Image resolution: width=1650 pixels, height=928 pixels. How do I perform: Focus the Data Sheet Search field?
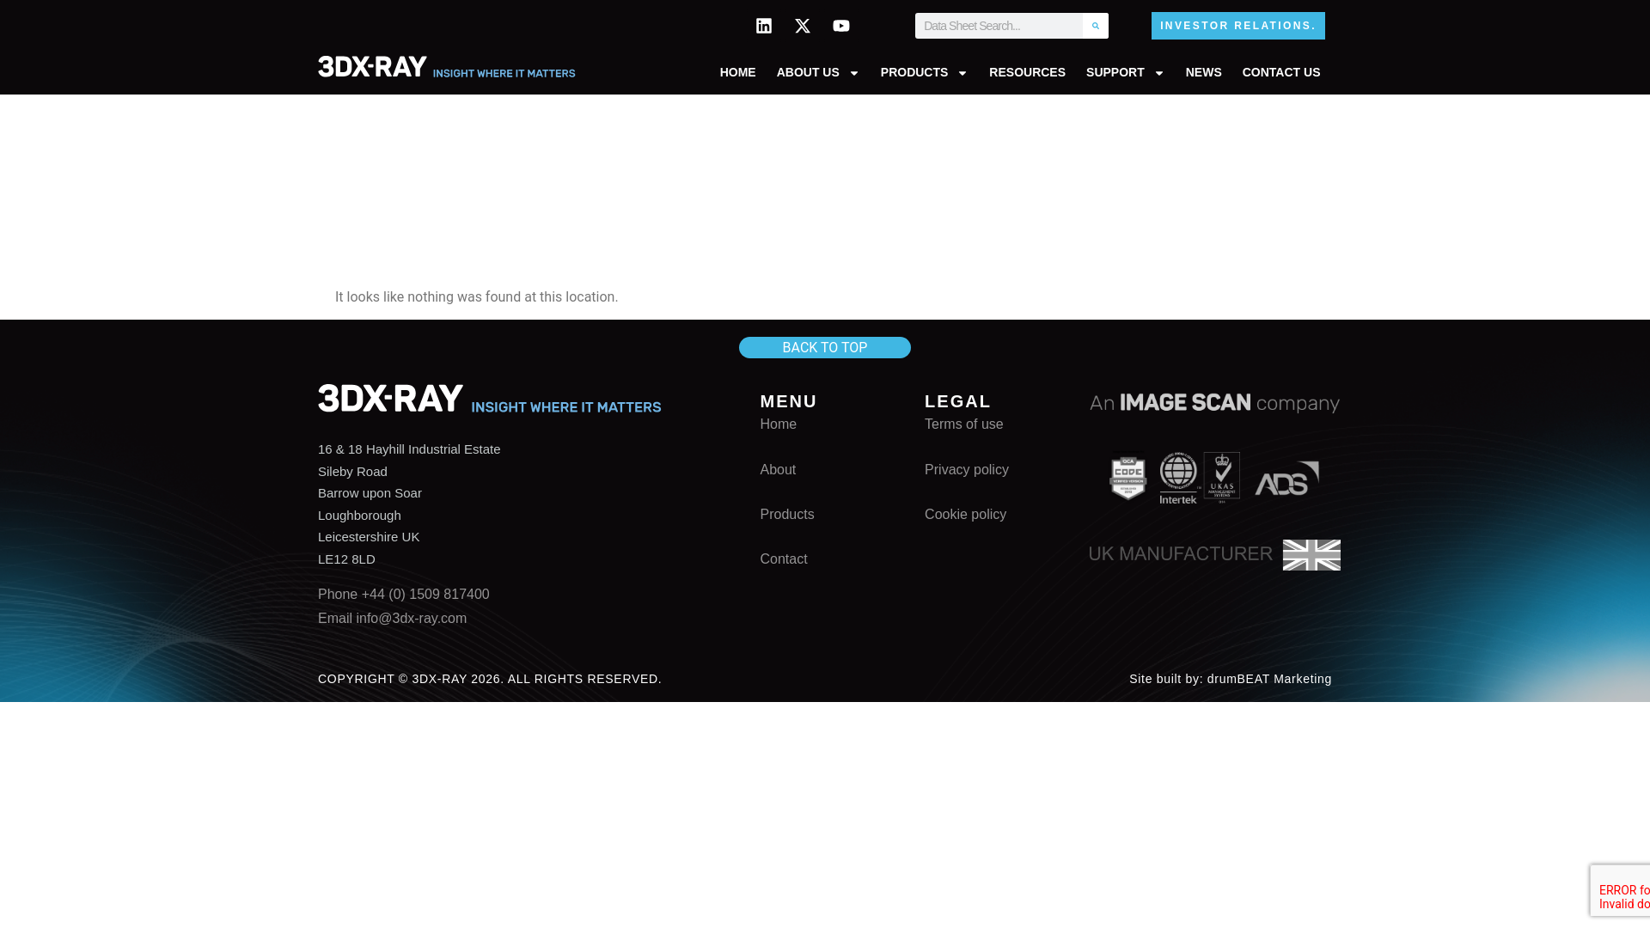[x=999, y=26]
